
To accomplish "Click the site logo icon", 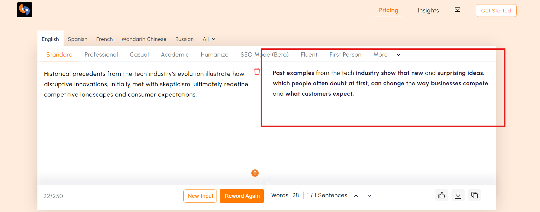I will [x=25, y=10].
